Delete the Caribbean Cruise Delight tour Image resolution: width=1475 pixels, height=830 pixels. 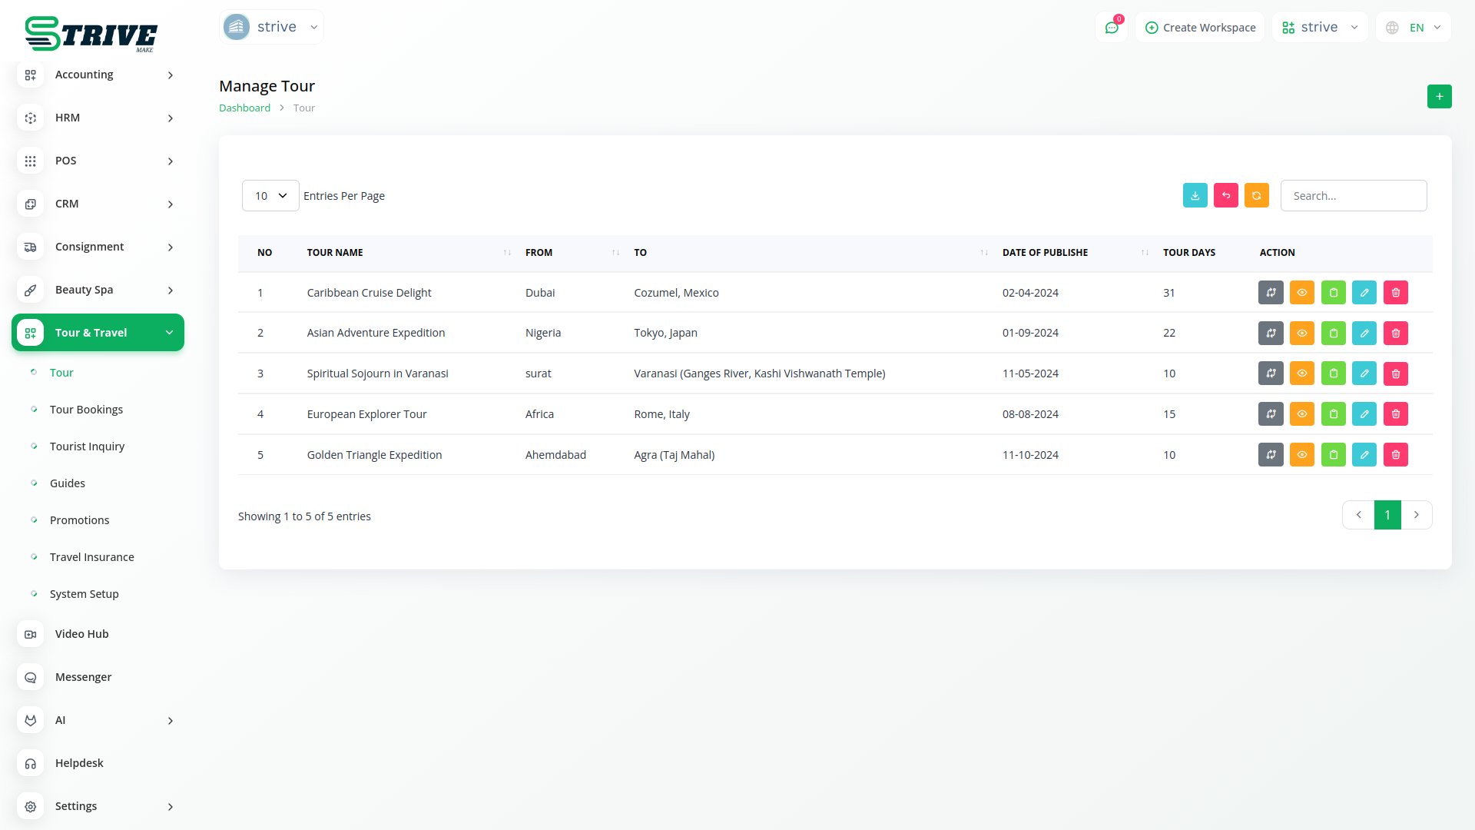click(1395, 293)
